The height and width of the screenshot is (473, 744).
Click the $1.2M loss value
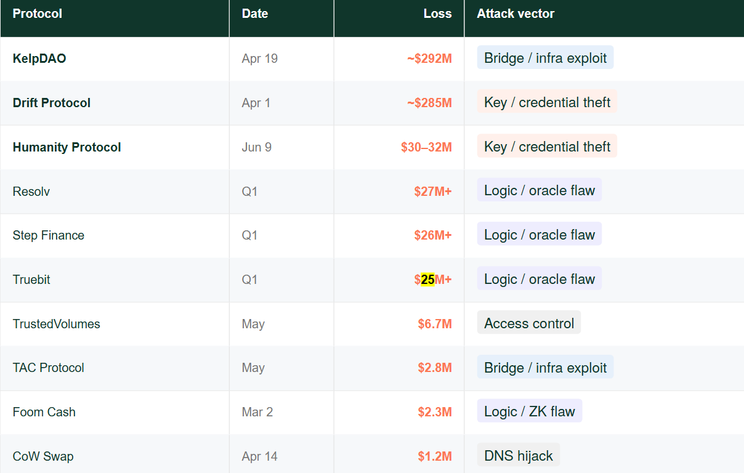coord(435,456)
